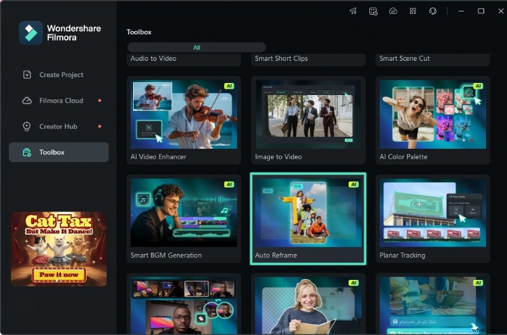Open the AI Video Enhancer tool

pos(184,120)
